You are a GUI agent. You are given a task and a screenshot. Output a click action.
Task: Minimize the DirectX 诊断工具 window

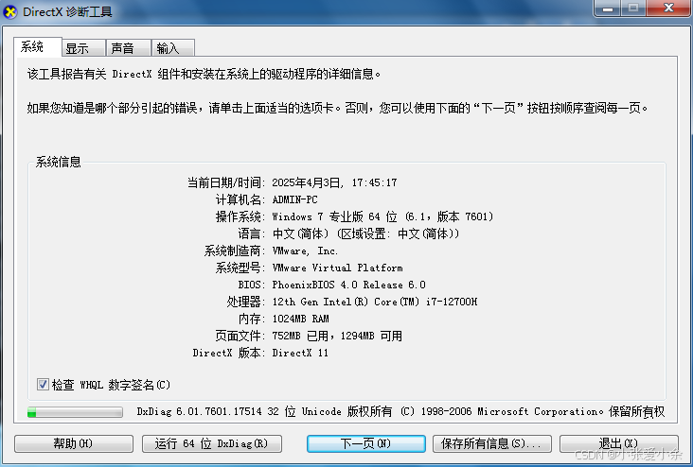608,8
